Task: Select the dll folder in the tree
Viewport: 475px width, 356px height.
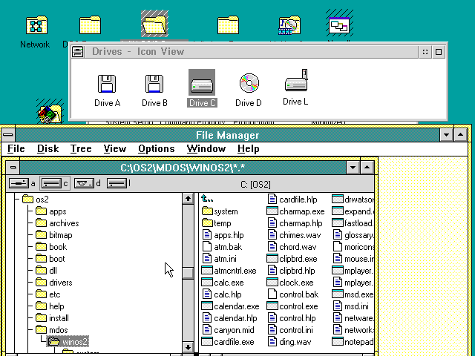Action: [46, 270]
